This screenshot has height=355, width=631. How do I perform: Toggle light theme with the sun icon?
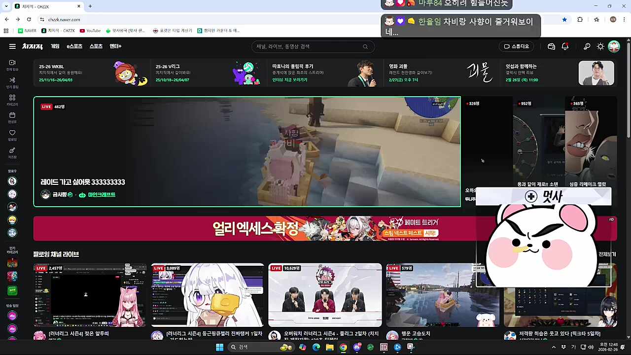pos(600,46)
